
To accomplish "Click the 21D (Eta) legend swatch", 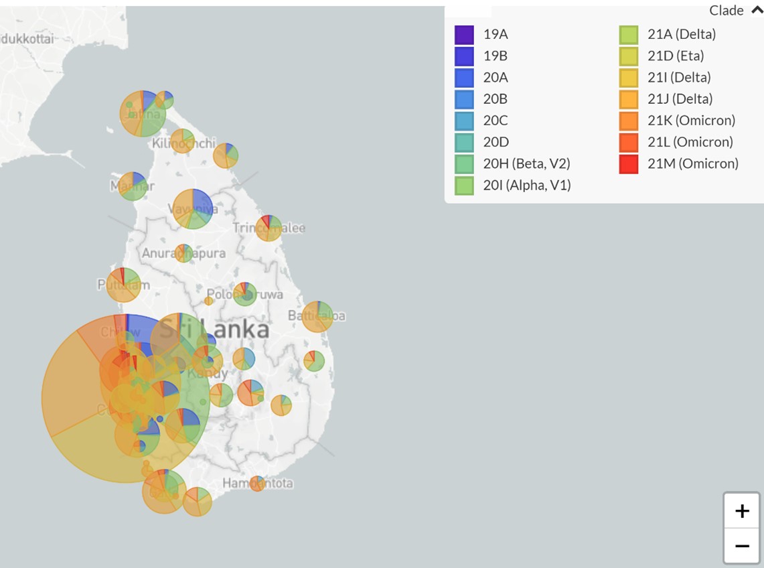I will [x=629, y=56].
